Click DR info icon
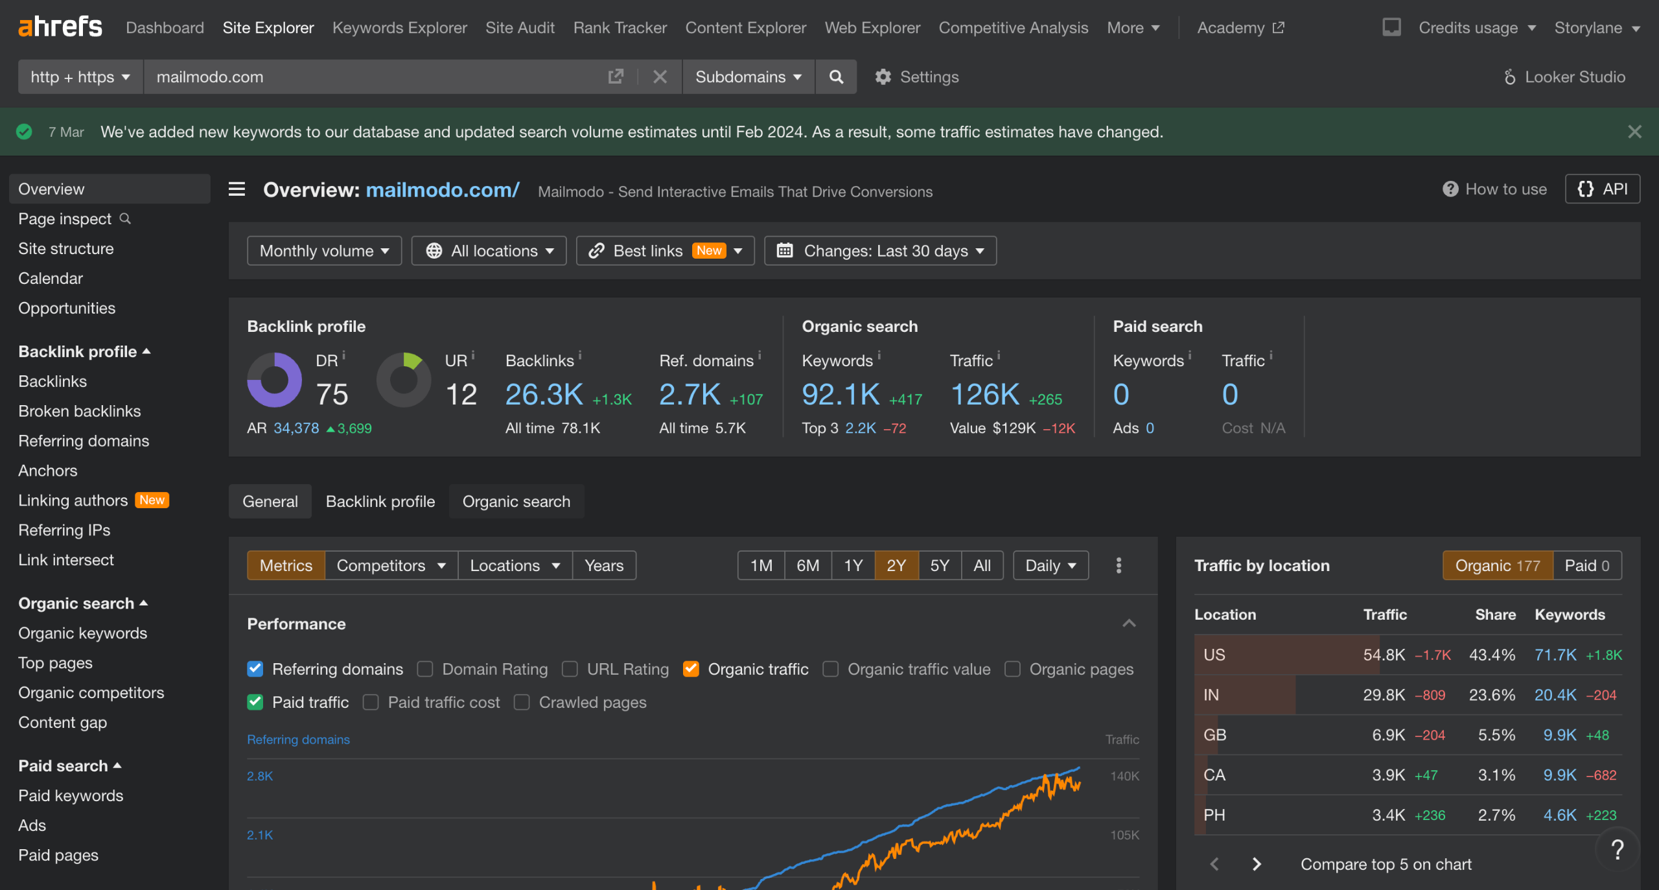This screenshot has width=1659, height=890. 344,355
